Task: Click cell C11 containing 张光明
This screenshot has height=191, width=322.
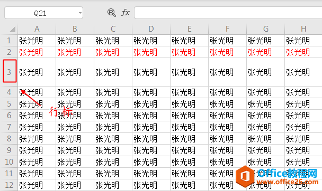Action: (x=113, y=174)
